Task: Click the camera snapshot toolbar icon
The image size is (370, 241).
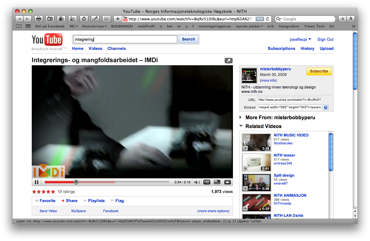Action: click(50, 19)
